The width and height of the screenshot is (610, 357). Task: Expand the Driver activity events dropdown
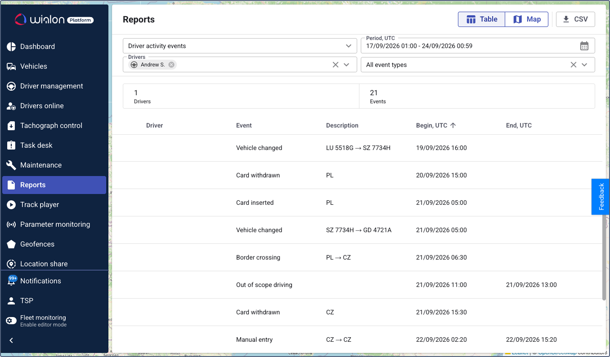coord(240,46)
